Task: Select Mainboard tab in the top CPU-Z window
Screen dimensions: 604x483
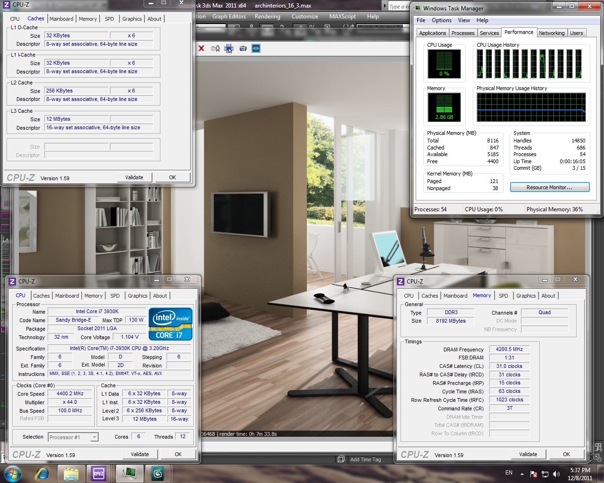Action: tap(61, 19)
